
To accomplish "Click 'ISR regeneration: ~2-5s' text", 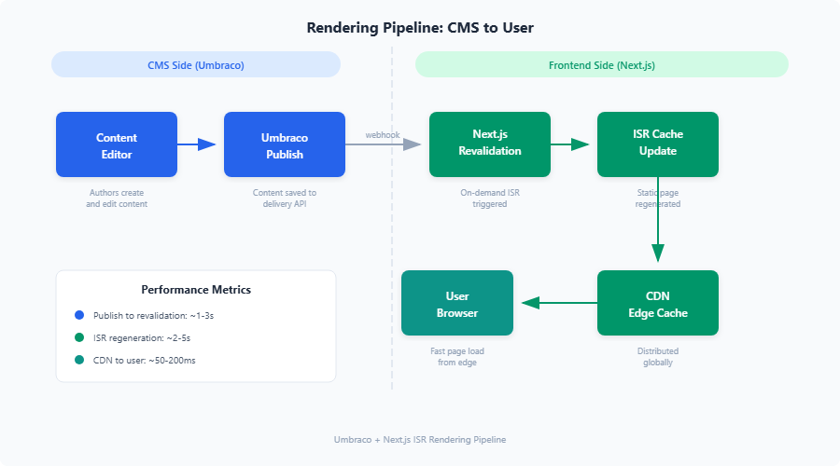I will point(142,338).
